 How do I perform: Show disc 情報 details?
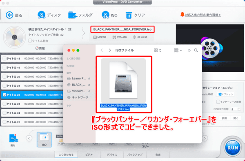point(40,49)
